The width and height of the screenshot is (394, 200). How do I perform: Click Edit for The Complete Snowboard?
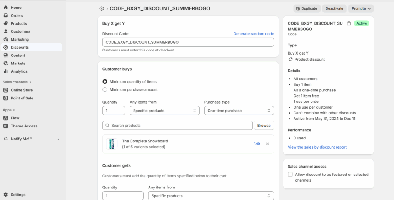[257, 144]
